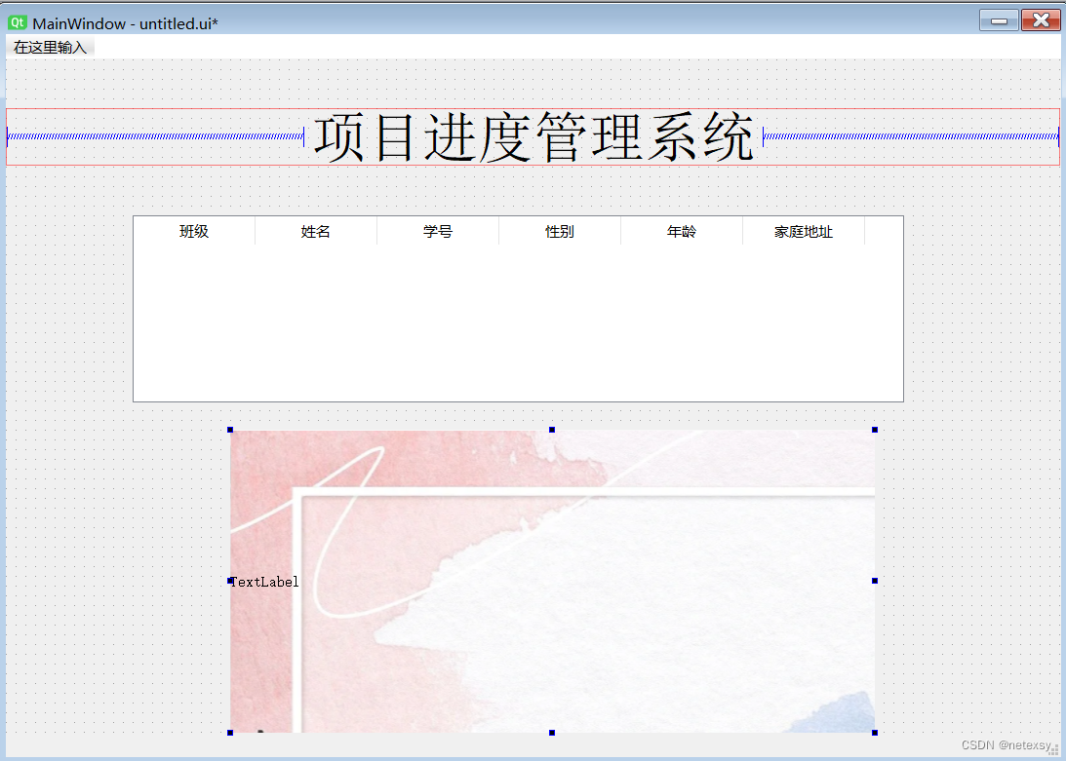Click the top-left resize handle of the image label

coord(231,429)
